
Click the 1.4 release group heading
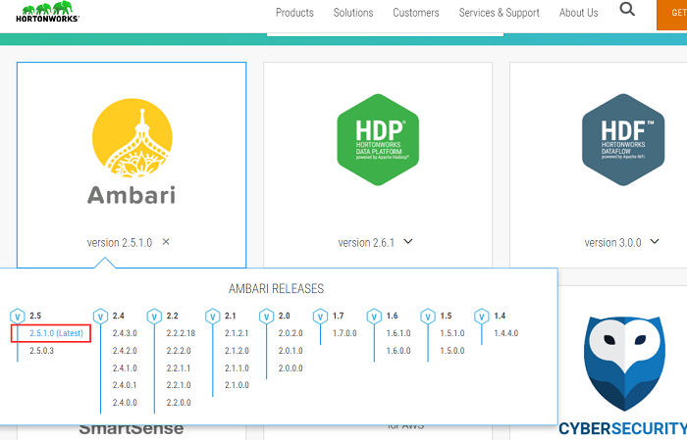[x=500, y=316]
